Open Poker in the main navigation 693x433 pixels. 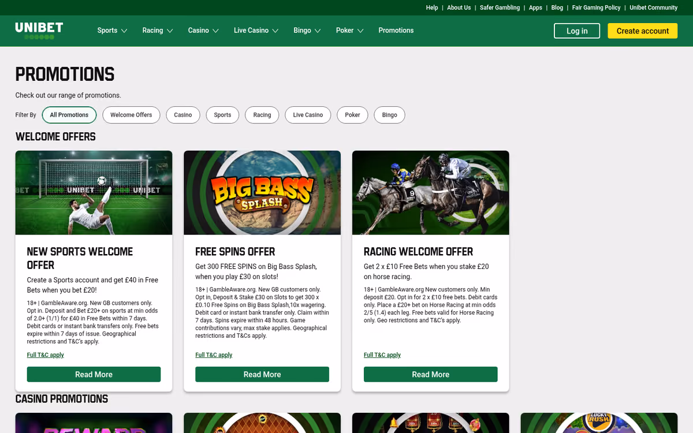click(x=345, y=31)
